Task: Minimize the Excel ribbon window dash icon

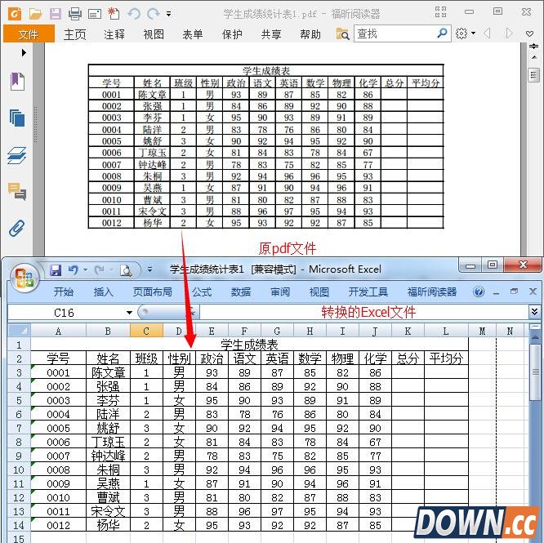Action: tap(497, 293)
